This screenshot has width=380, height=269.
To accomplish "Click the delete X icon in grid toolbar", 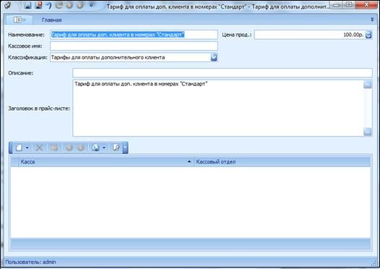I will click(39, 148).
